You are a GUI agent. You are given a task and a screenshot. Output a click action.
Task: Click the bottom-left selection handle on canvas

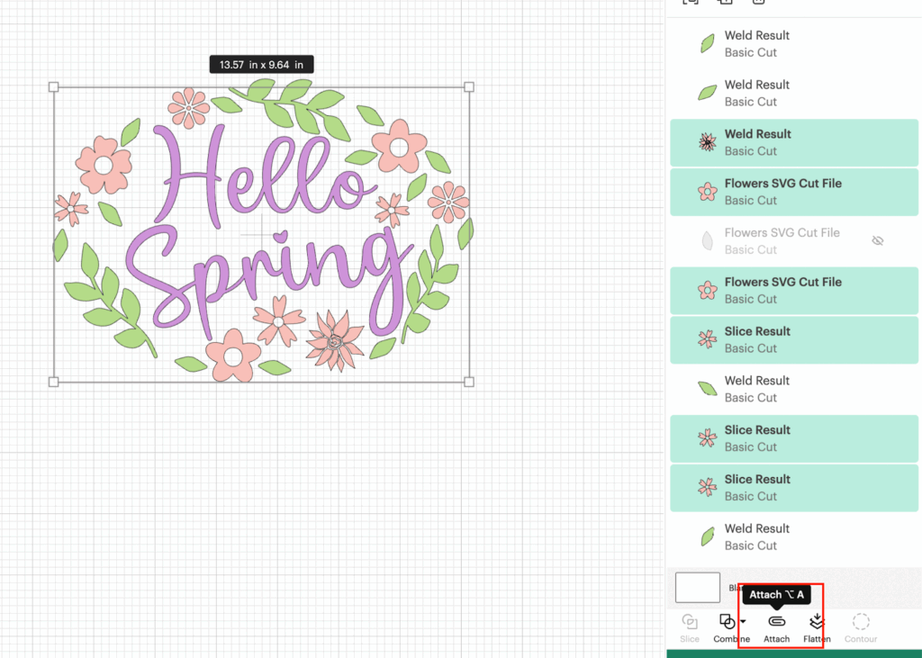pos(53,382)
